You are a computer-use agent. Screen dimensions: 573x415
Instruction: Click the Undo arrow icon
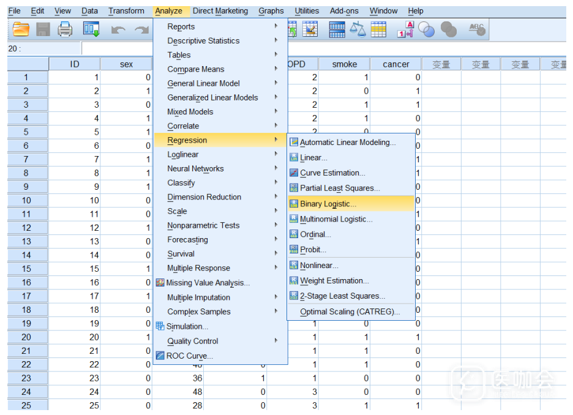118,29
